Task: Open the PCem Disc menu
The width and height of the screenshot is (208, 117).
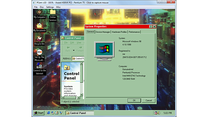Action: (x=42, y=7)
